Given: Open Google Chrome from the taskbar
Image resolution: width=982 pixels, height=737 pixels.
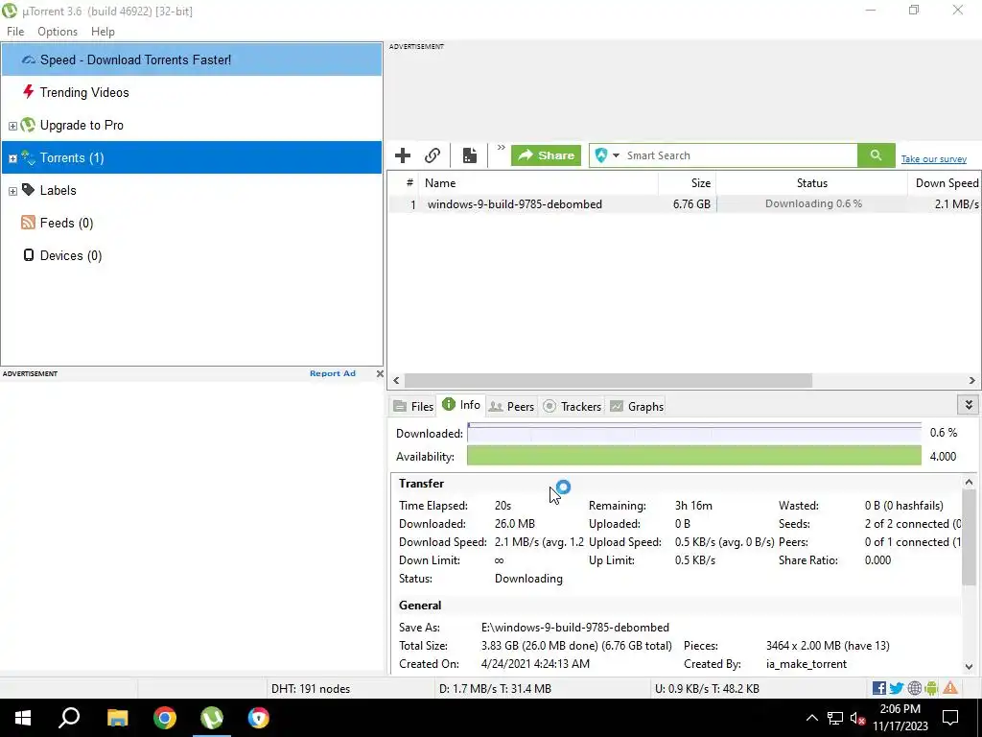Looking at the screenshot, I should pos(165,718).
